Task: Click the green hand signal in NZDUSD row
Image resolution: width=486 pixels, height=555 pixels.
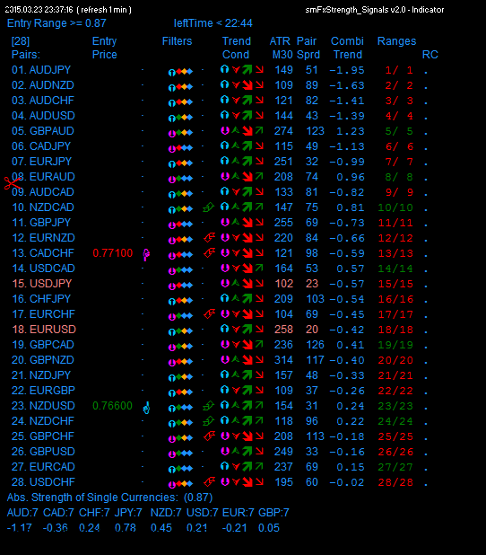Action: pos(209,406)
